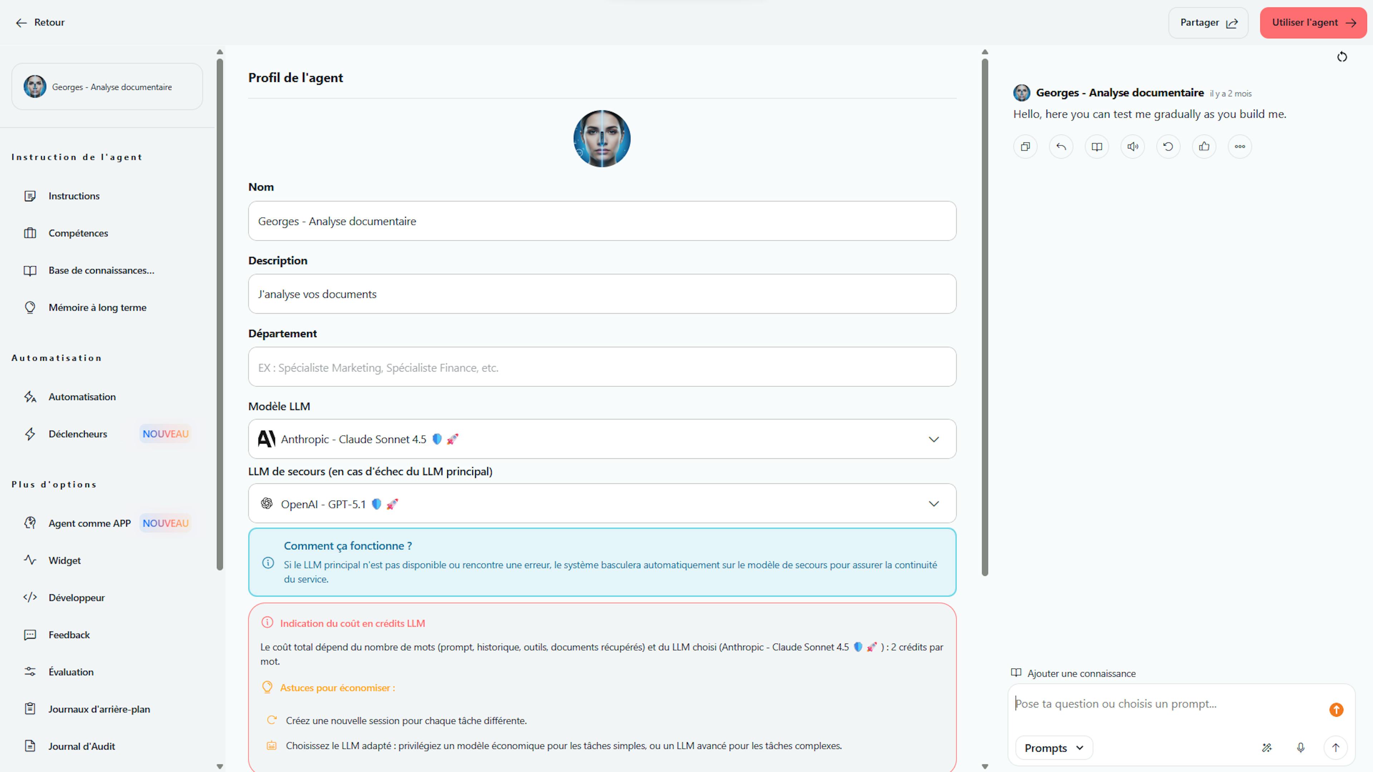Click the Département input field
1373x772 pixels.
[x=602, y=367]
